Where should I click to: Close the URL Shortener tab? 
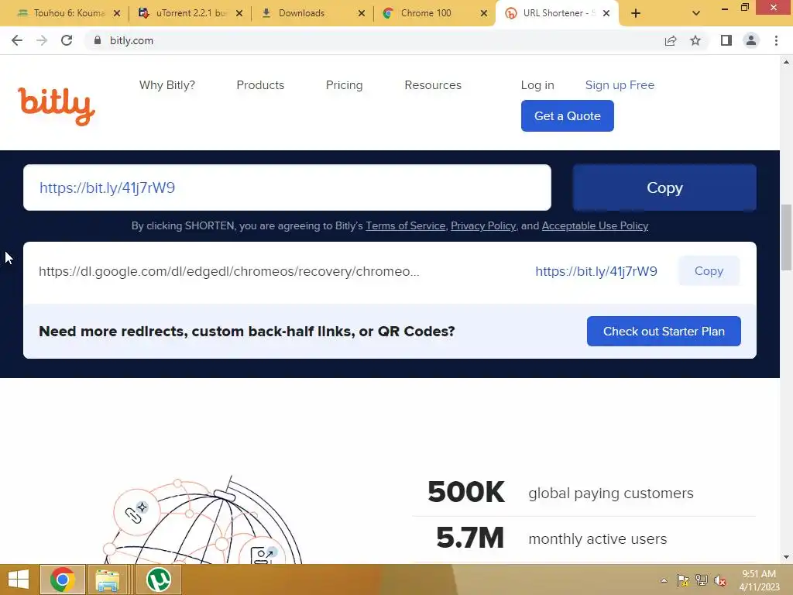(606, 13)
